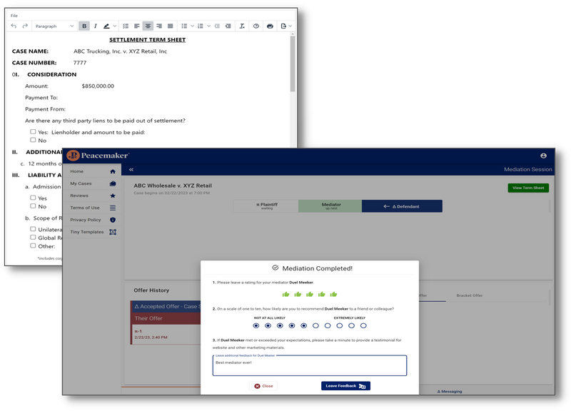Click in the additional feedback text box
The width and height of the screenshot is (571, 411).
point(310,365)
